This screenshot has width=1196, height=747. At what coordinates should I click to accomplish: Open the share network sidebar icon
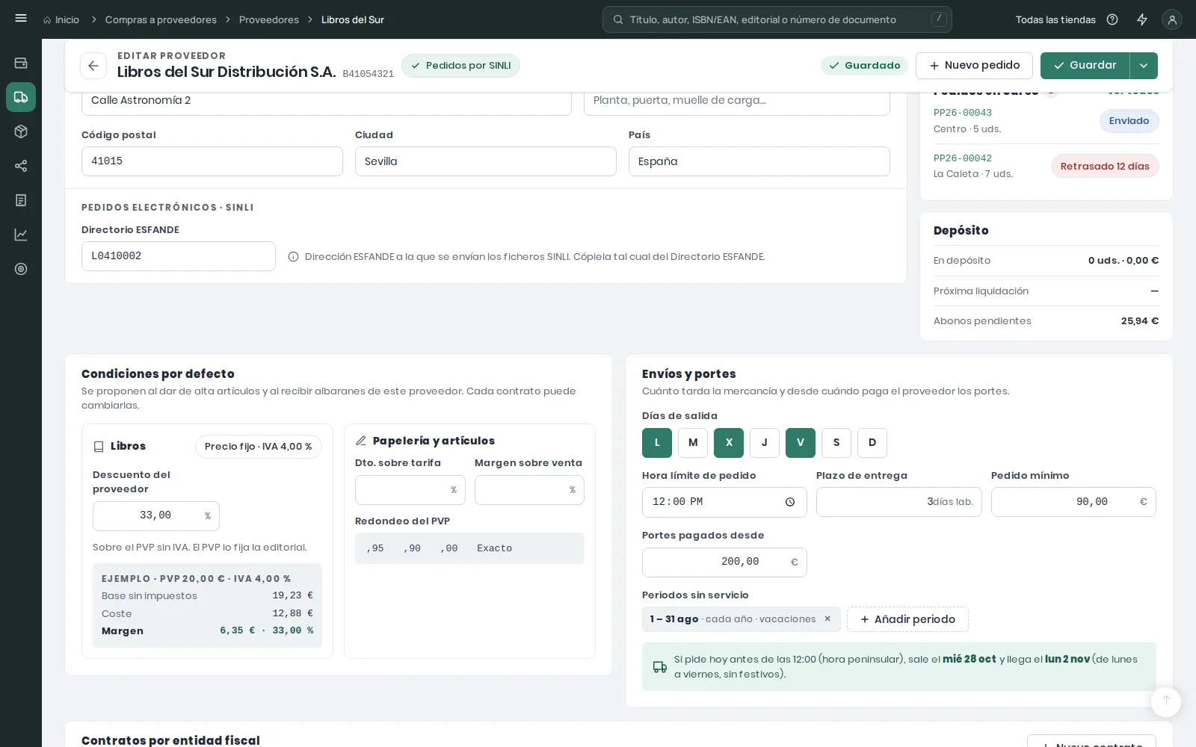tap(21, 166)
